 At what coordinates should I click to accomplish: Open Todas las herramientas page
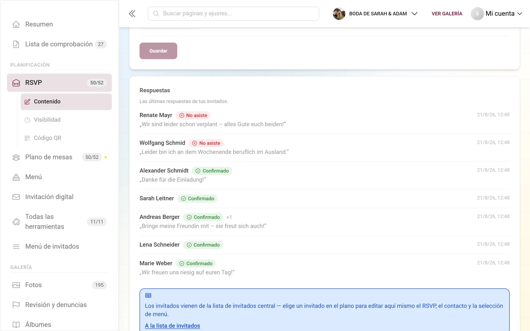(59, 222)
